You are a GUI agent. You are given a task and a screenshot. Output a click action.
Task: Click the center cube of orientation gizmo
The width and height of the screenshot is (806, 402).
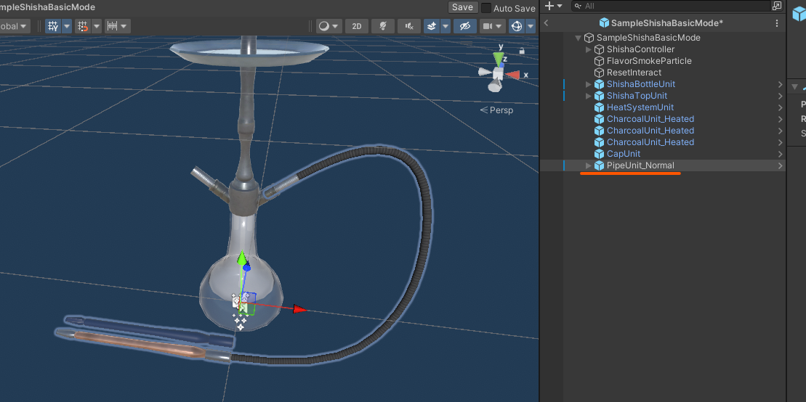(498, 74)
